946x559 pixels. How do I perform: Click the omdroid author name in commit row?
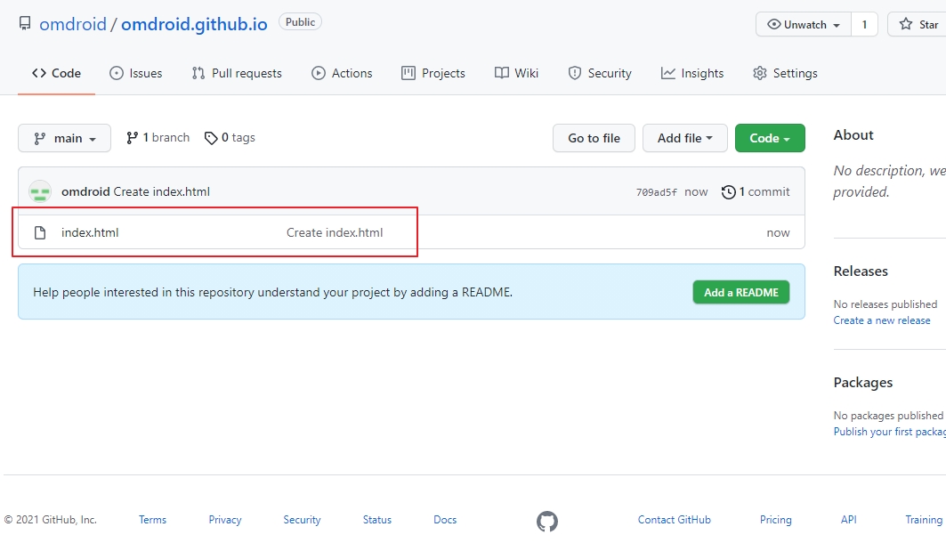click(85, 192)
